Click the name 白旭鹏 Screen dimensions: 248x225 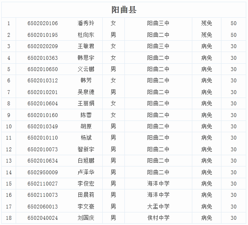coord(86,161)
